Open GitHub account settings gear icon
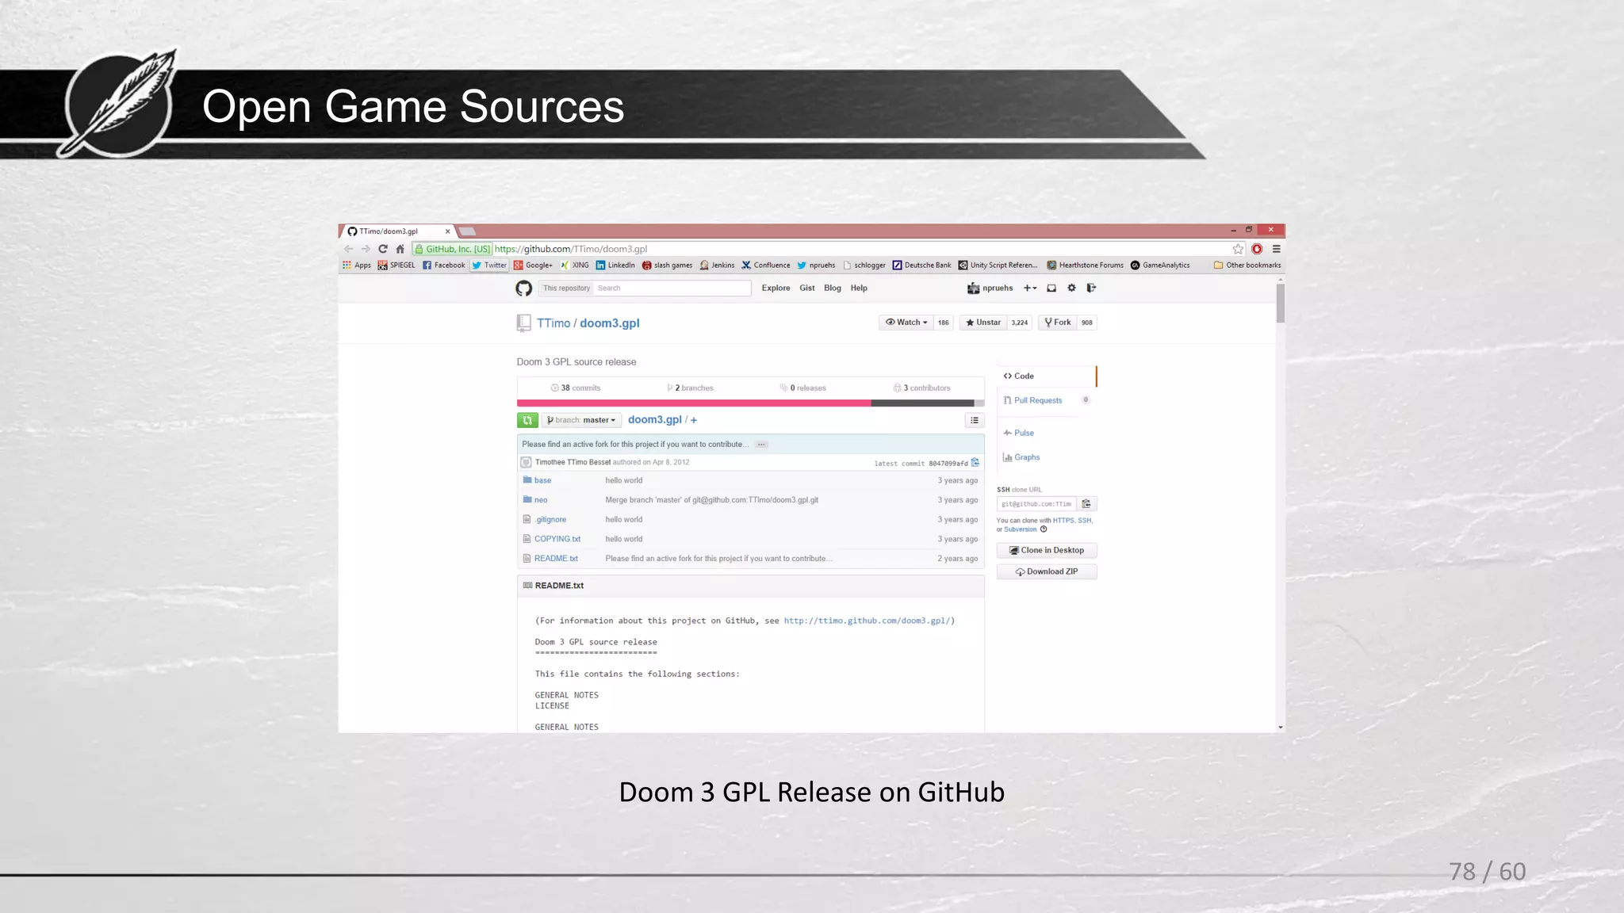The height and width of the screenshot is (913, 1624). [1071, 288]
